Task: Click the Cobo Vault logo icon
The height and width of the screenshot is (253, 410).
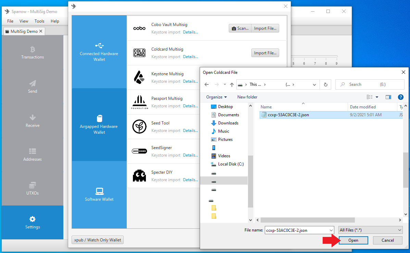Action: 139,28
